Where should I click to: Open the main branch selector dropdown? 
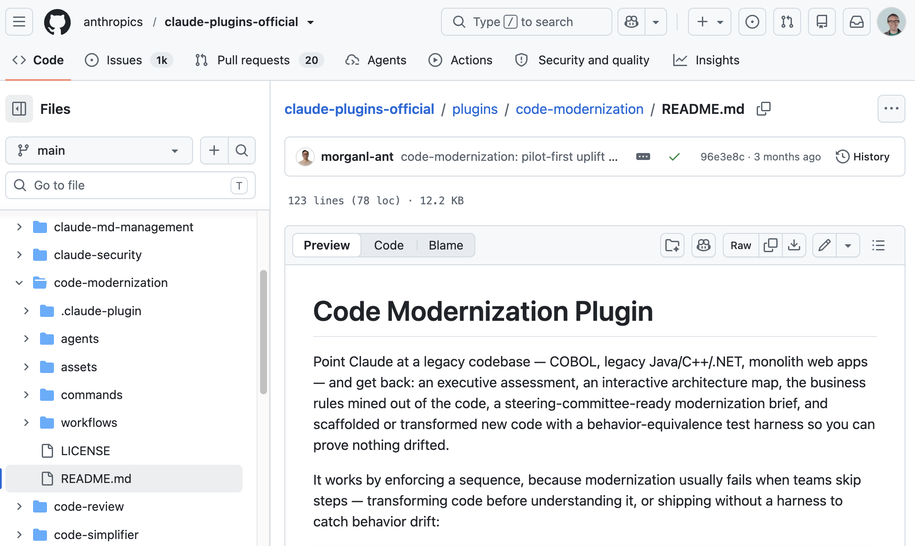coord(99,150)
